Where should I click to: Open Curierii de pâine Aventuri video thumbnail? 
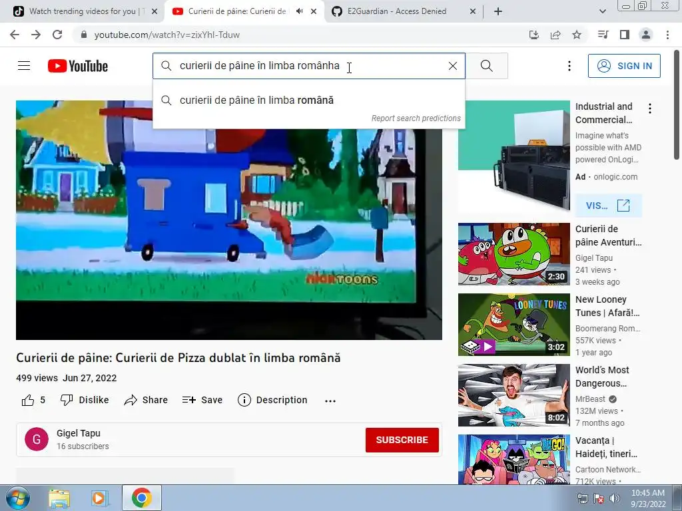point(513,254)
